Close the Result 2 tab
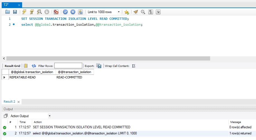Image resolution: width=256 pixels, height=140 pixels. (19, 102)
